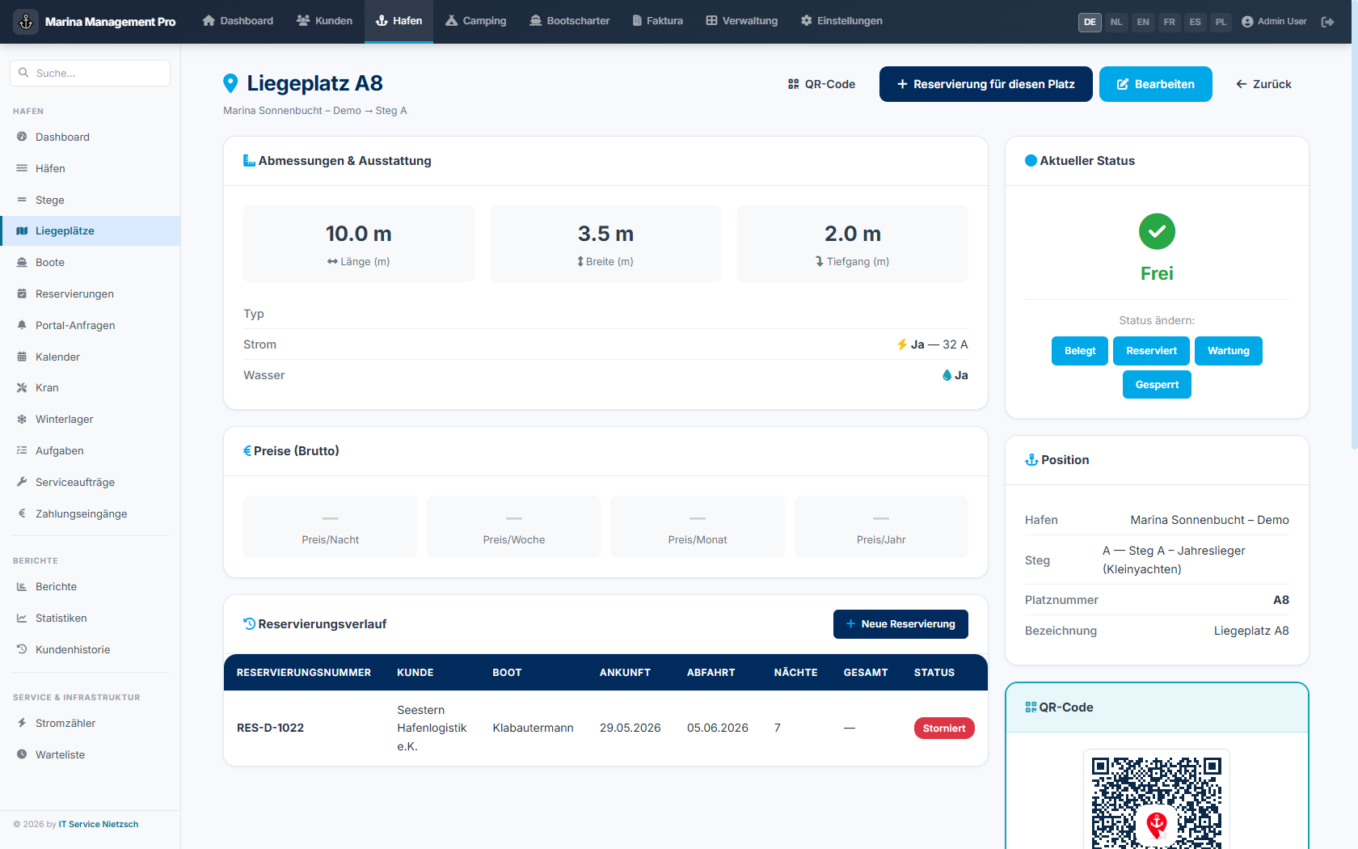Click the Stromzähler lightning icon

pyautogui.click(x=22, y=723)
